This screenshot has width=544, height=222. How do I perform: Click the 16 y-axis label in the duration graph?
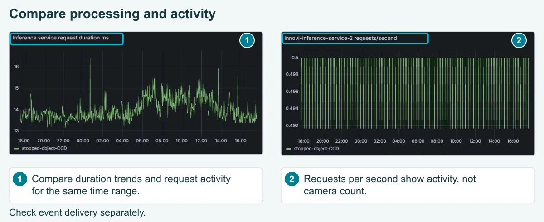(x=16, y=67)
